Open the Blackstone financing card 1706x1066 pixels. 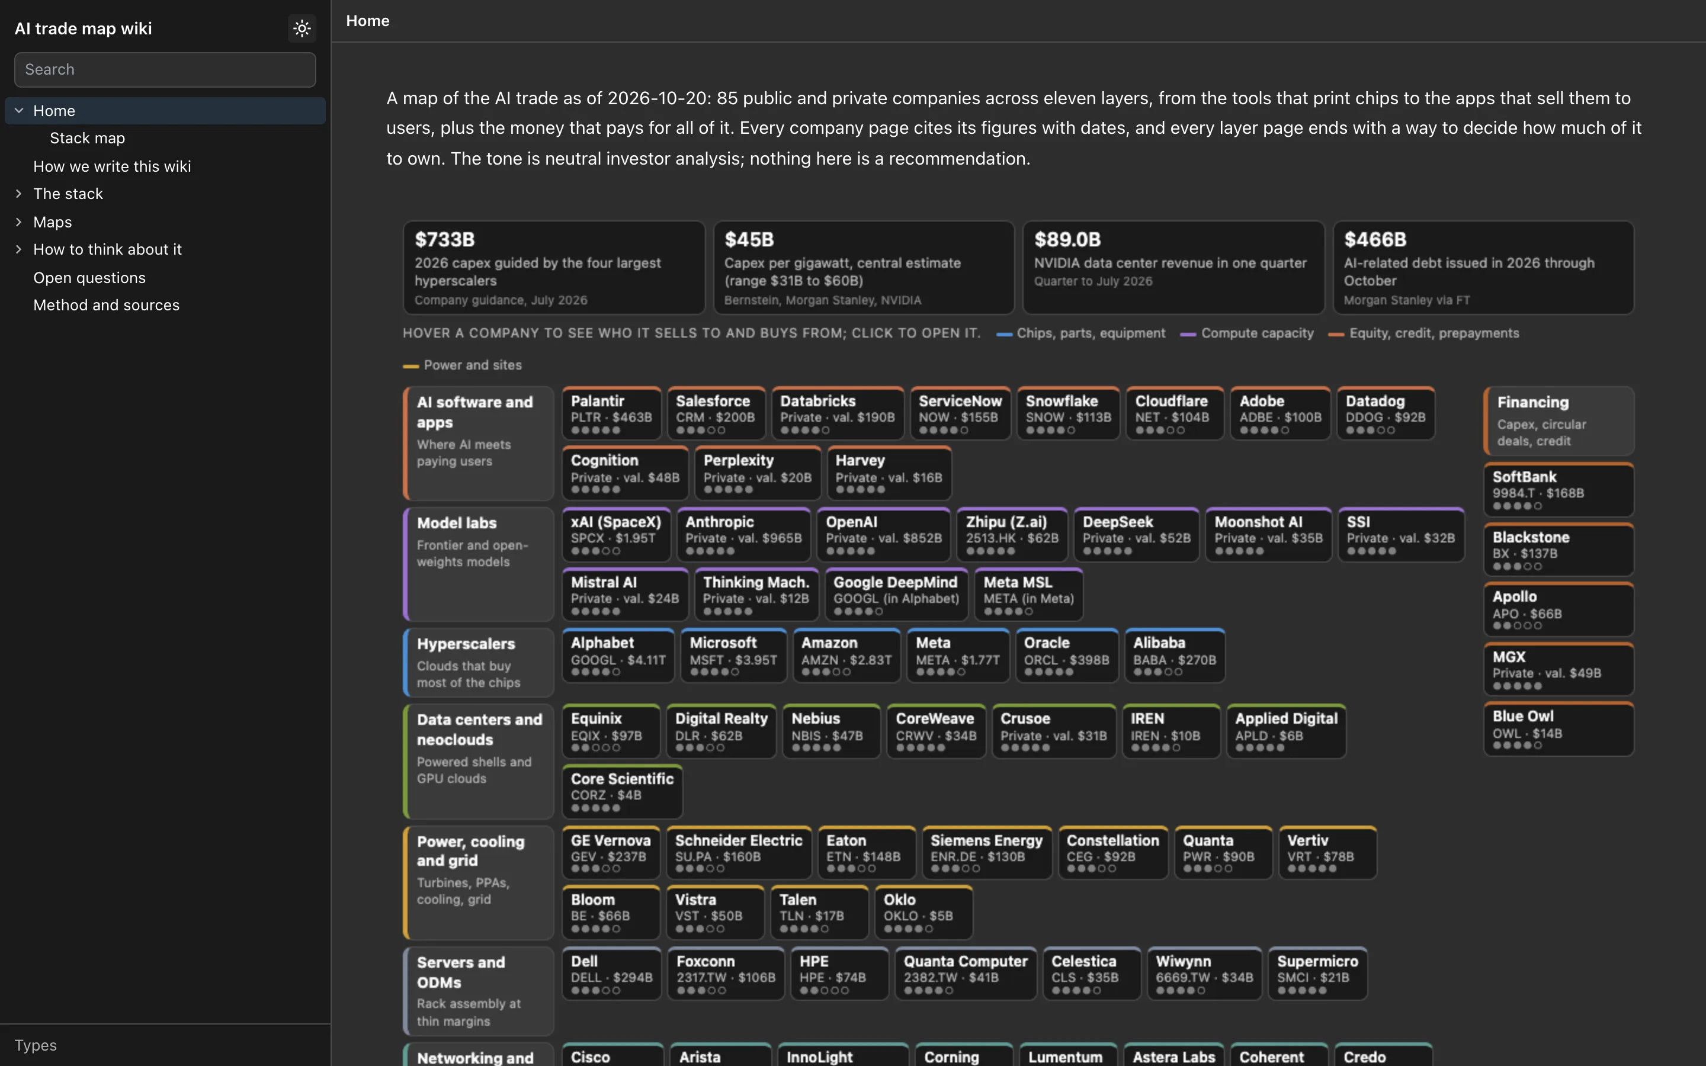(x=1559, y=549)
